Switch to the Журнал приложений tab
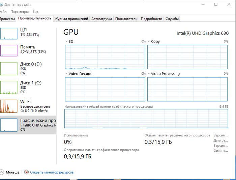 coord(71,19)
